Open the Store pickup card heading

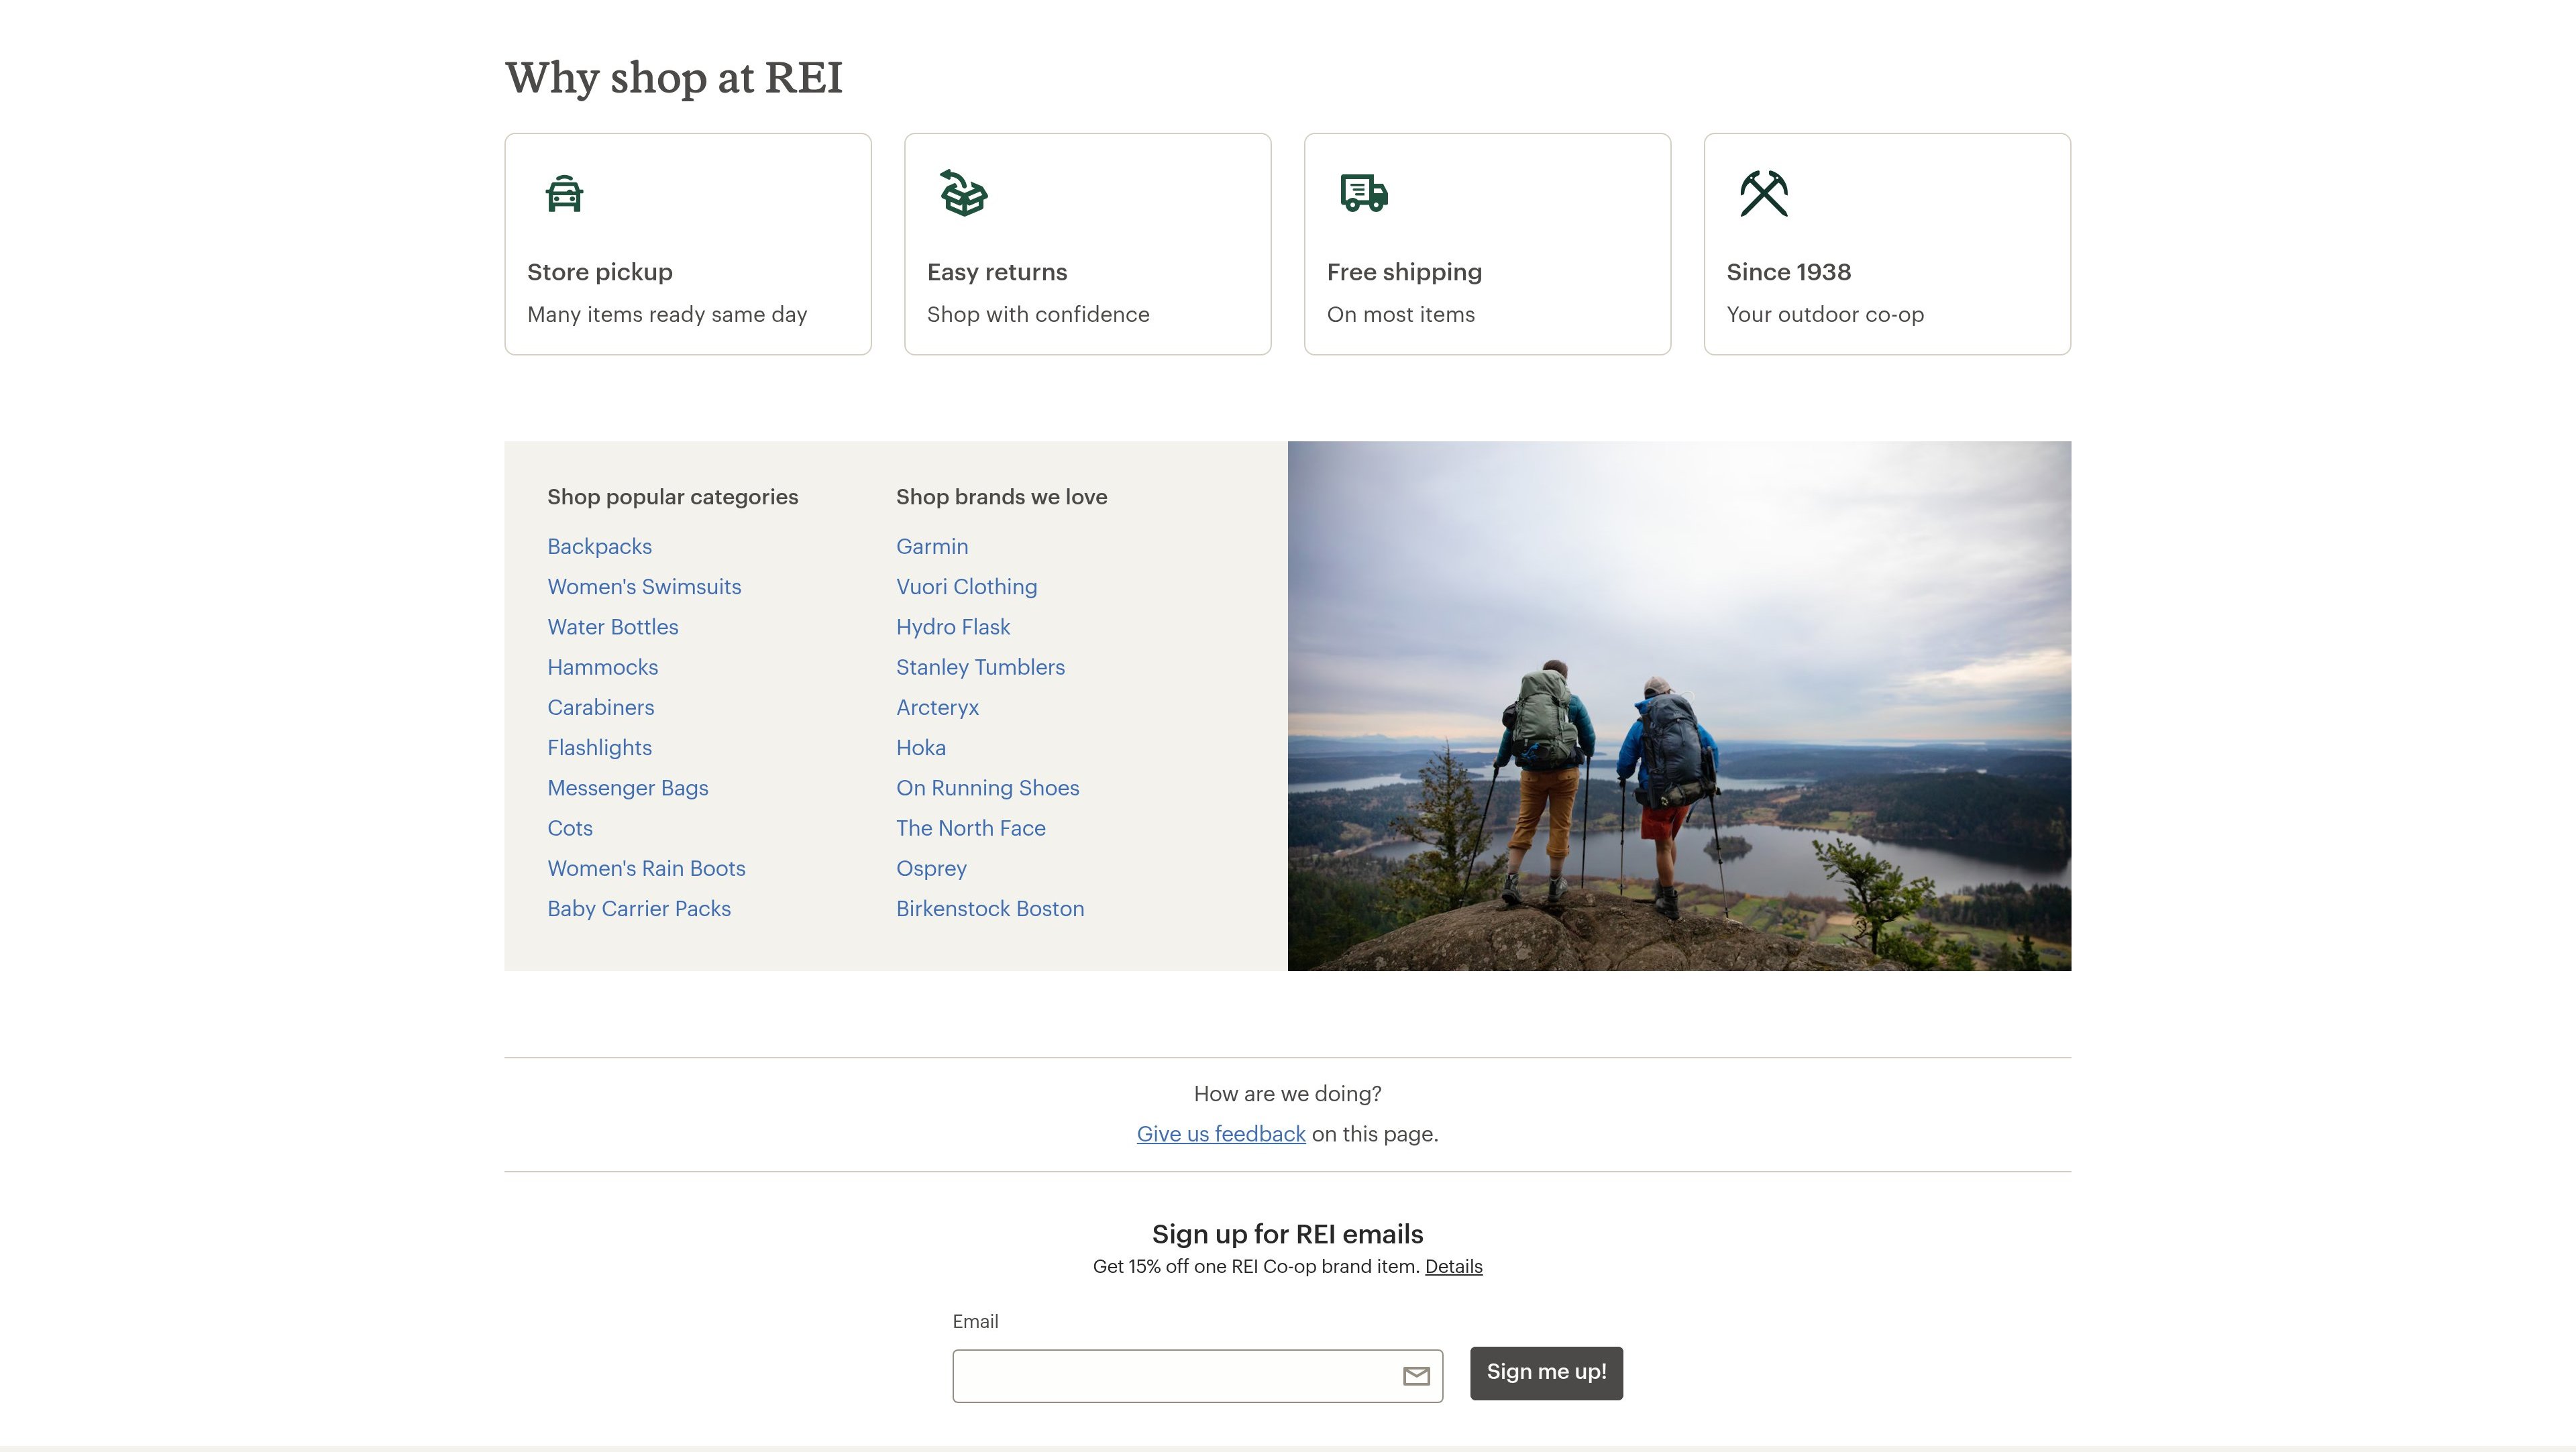600,272
